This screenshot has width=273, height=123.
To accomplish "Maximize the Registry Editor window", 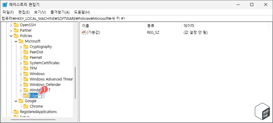I will click(252, 5).
